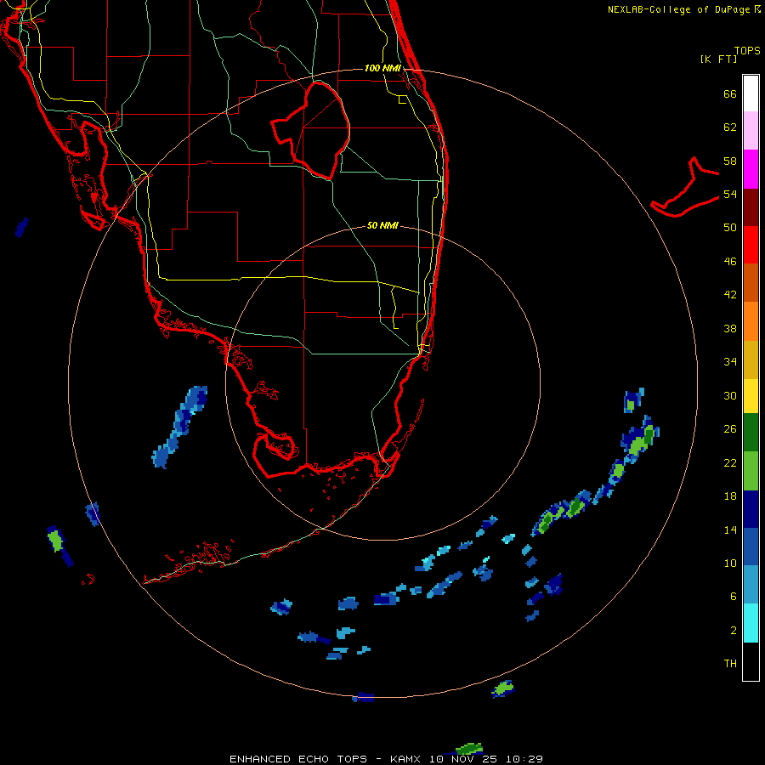Click the 54 legend value

click(730, 194)
